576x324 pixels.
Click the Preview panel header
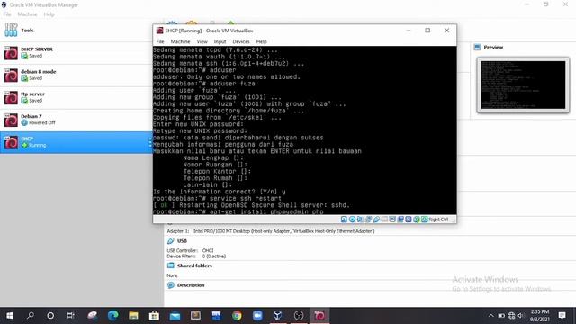pos(493,47)
